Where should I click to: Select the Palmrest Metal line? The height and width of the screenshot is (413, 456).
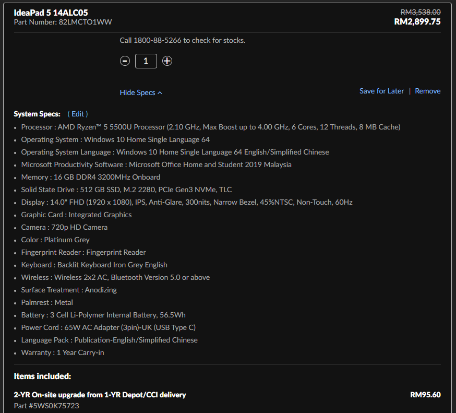point(47,302)
